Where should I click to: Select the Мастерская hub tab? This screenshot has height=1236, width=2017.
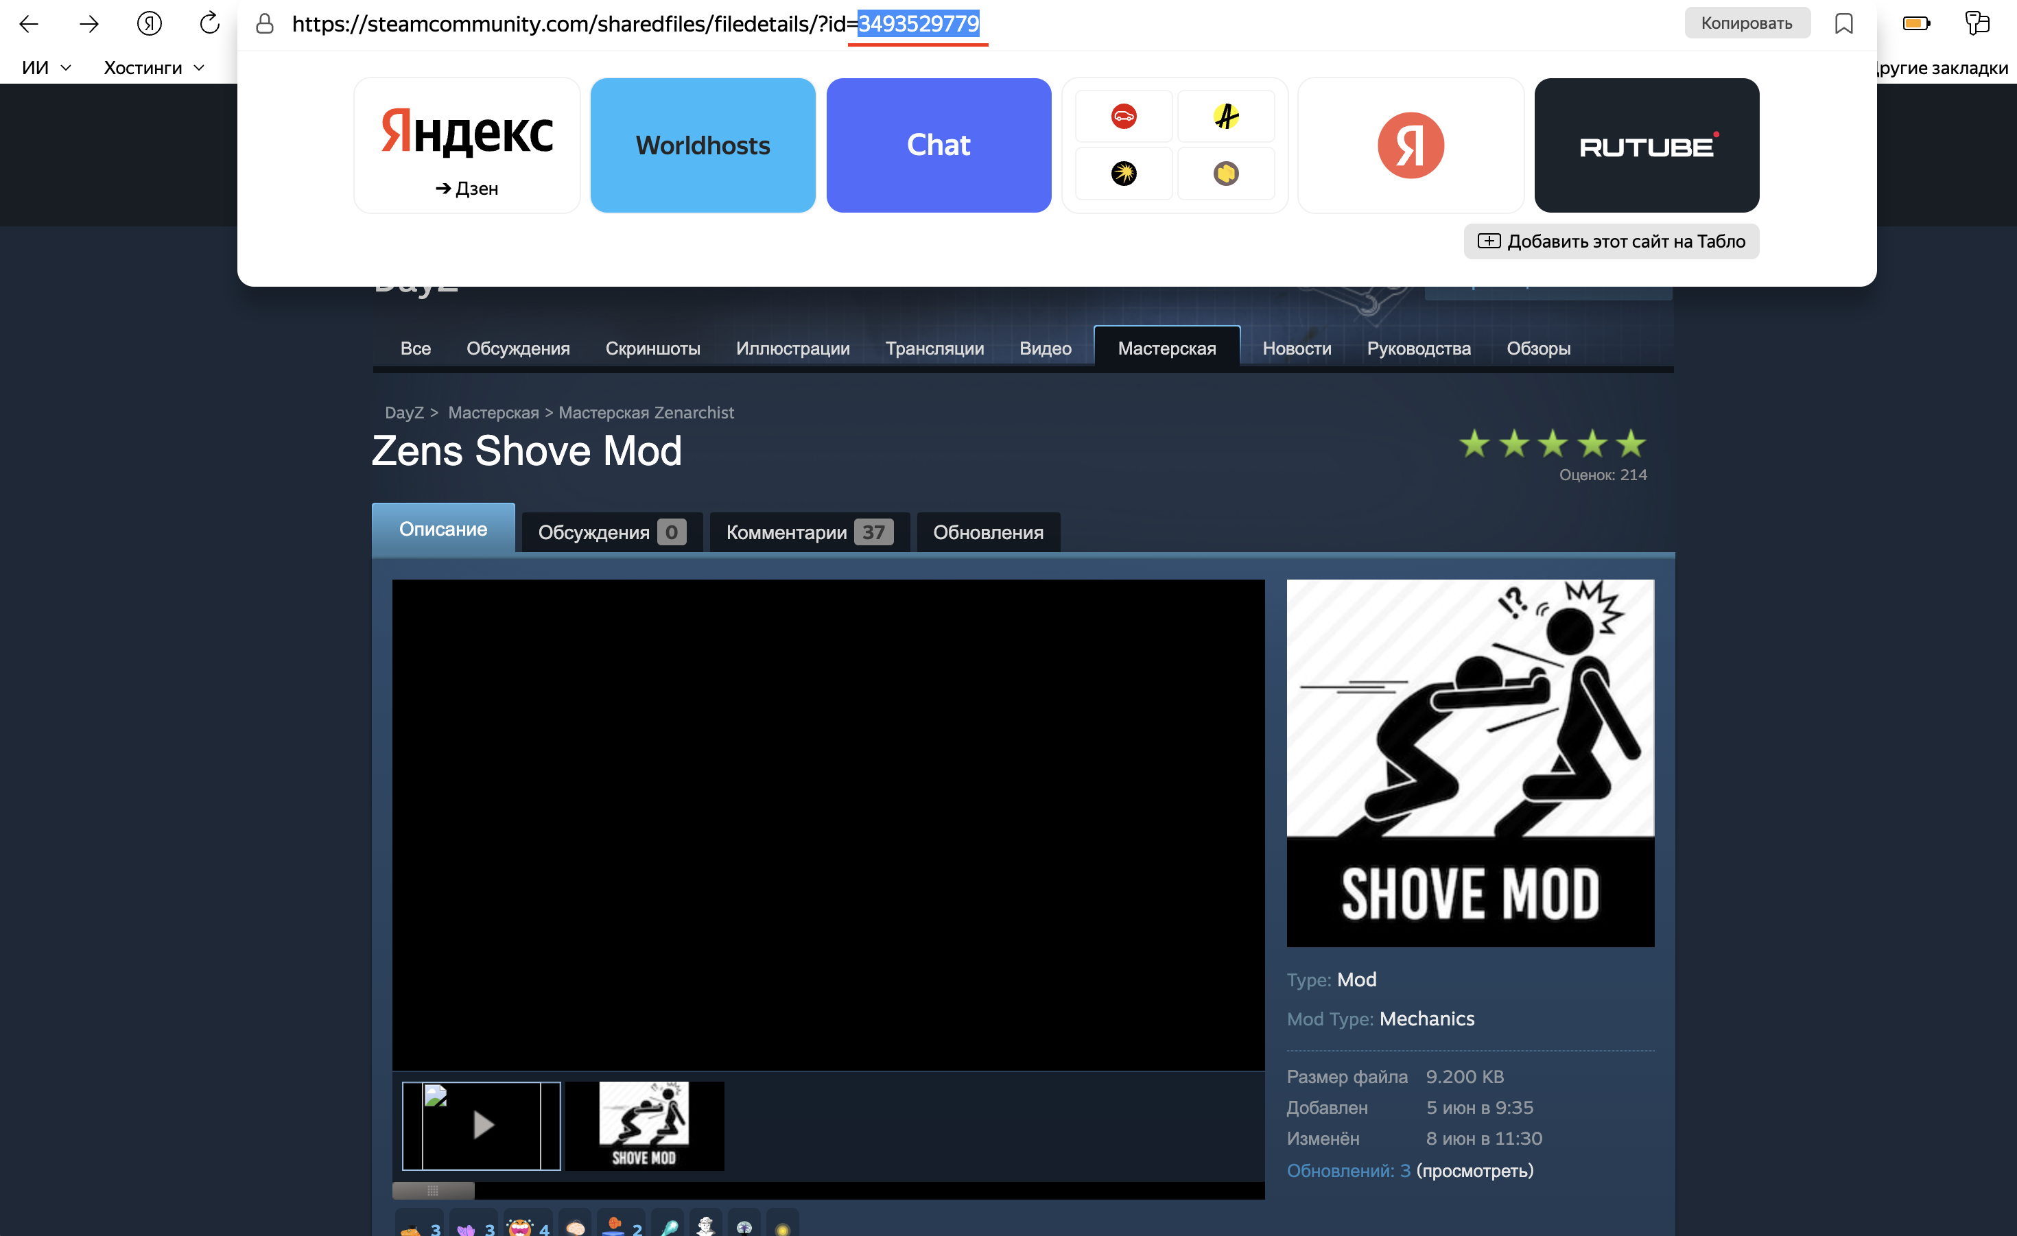click(1166, 347)
